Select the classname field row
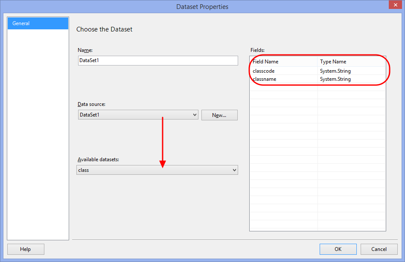Screen dimensions: 405x262 coord(318,79)
